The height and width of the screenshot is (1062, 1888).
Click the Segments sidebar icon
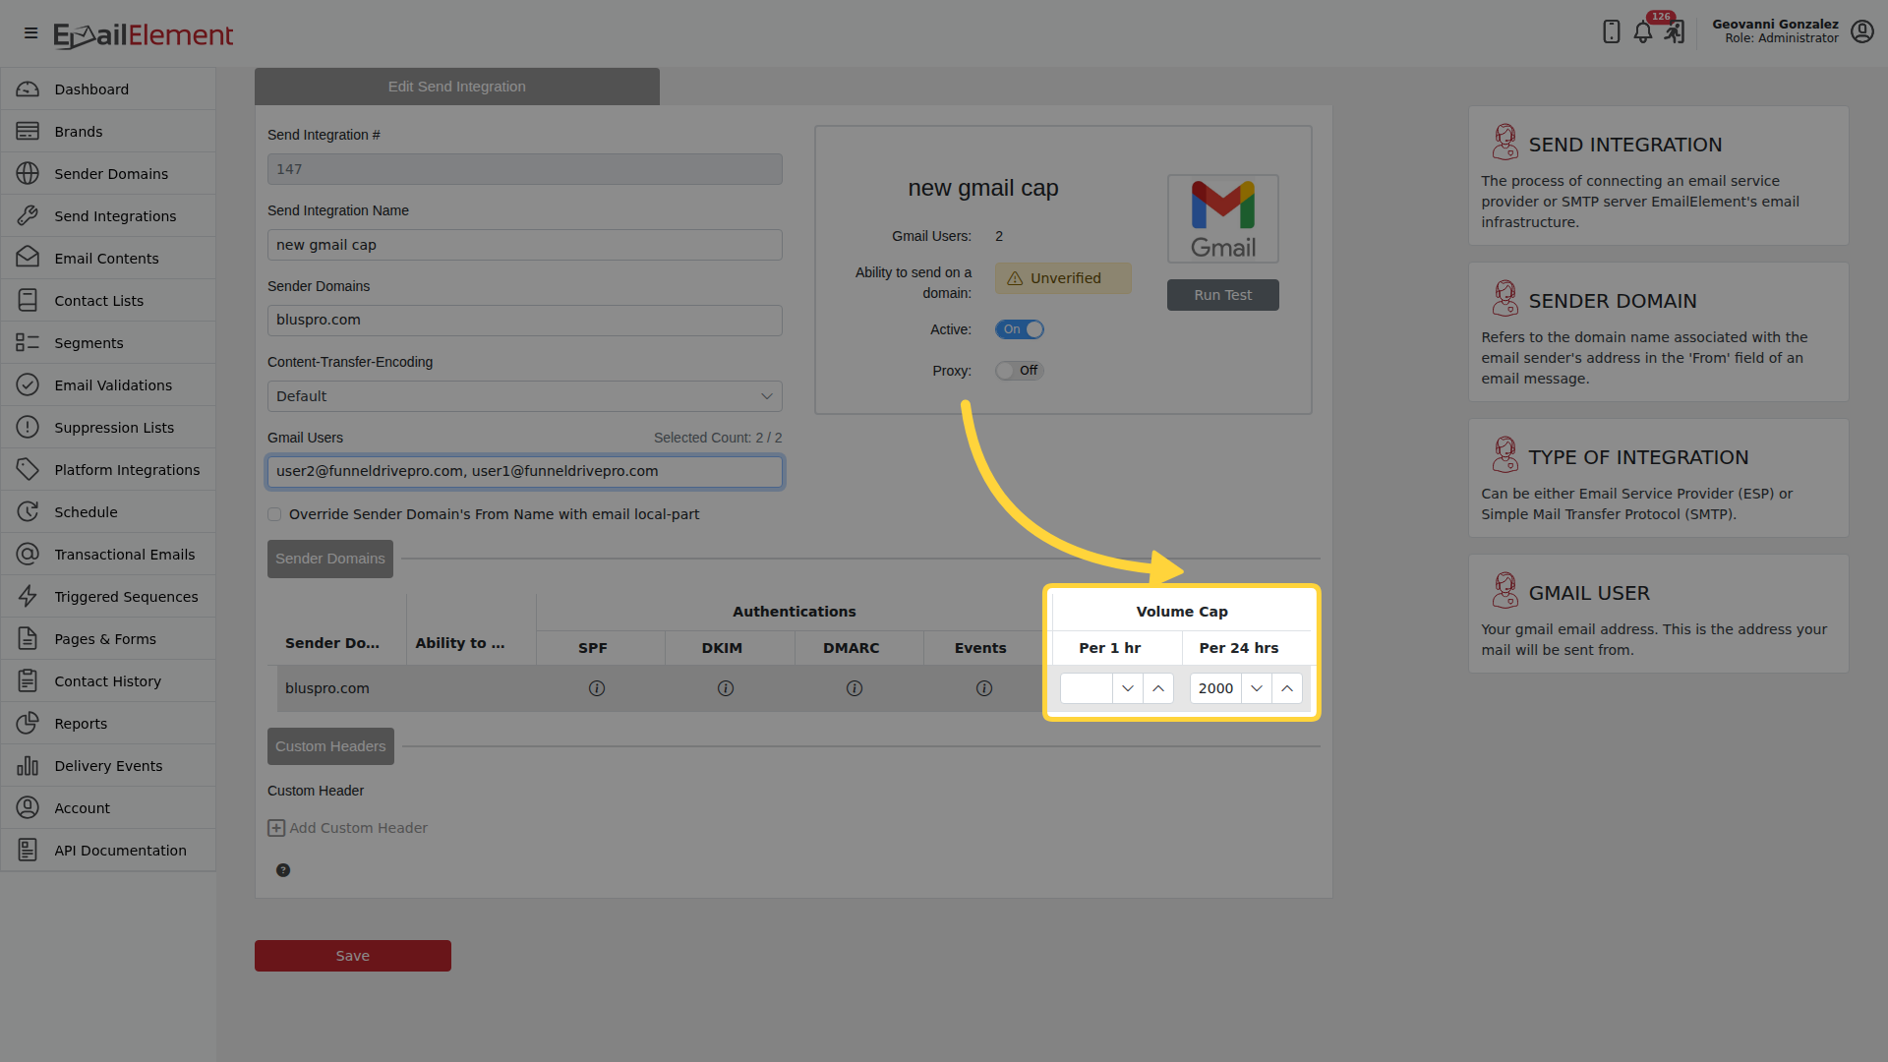coord(28,343)
